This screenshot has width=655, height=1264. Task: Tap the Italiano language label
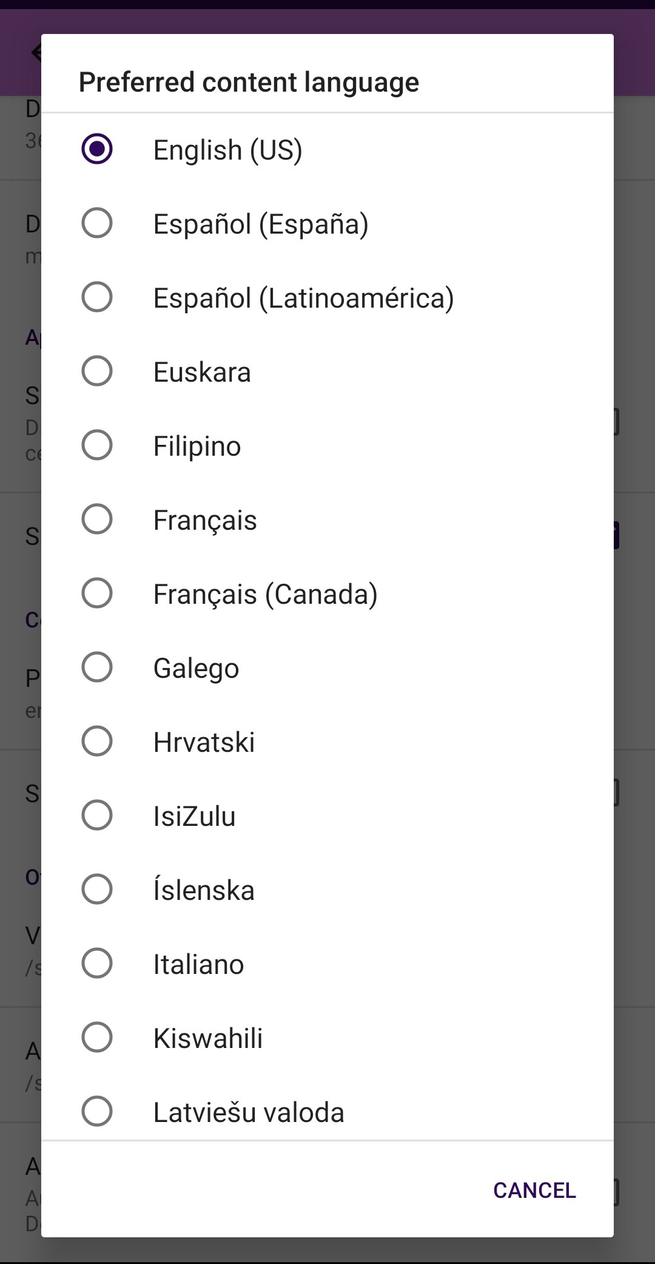pos(198,964)
